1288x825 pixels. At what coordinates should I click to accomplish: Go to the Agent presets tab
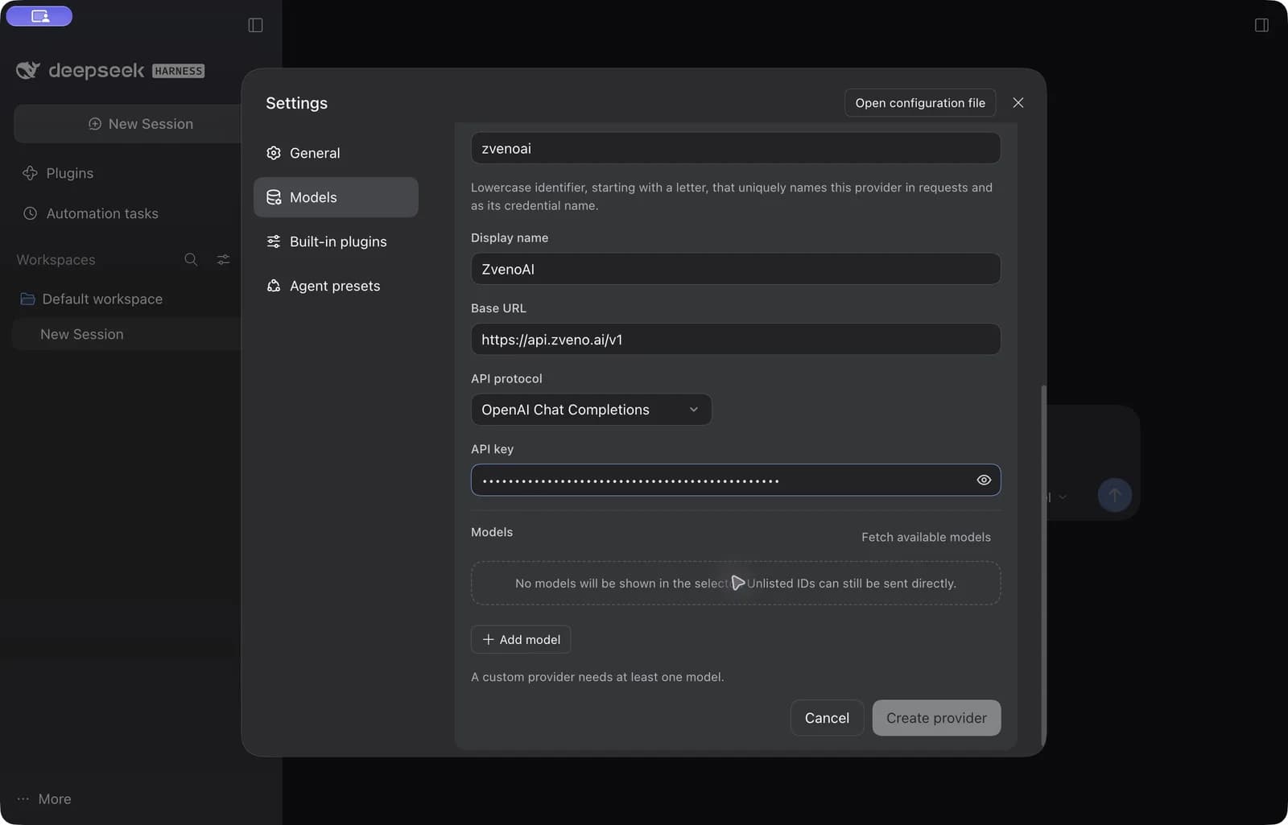(336, 286)
